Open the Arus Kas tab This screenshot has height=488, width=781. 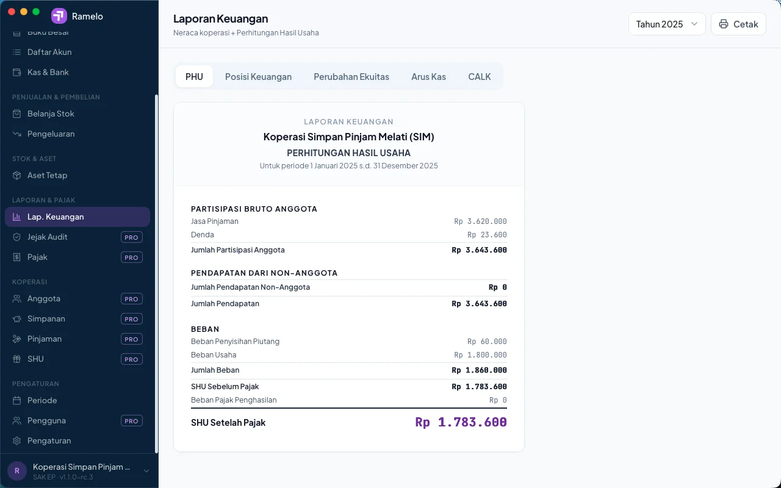point(428,76)
